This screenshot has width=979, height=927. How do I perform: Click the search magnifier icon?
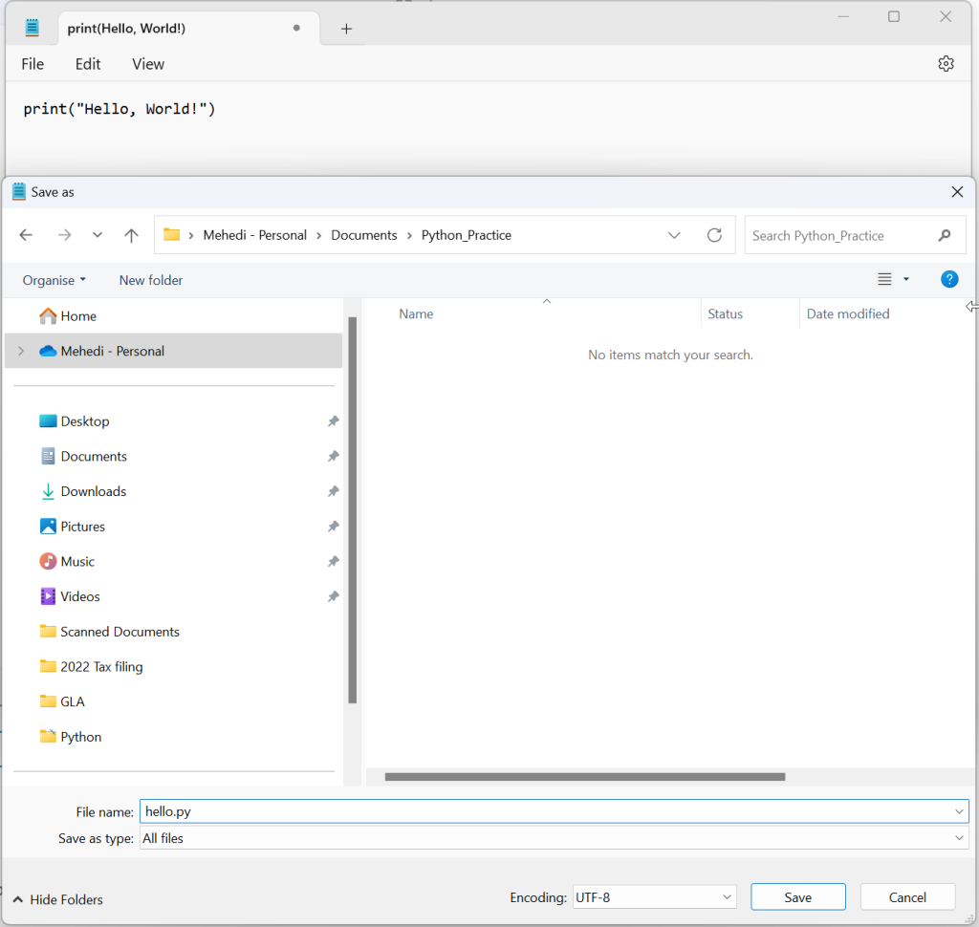click(945, 235)
